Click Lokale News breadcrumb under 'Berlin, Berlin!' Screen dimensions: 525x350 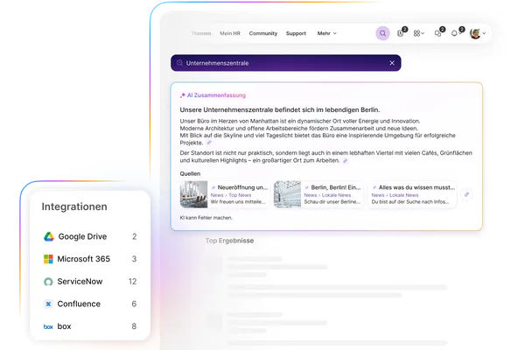tap(337, 195)
